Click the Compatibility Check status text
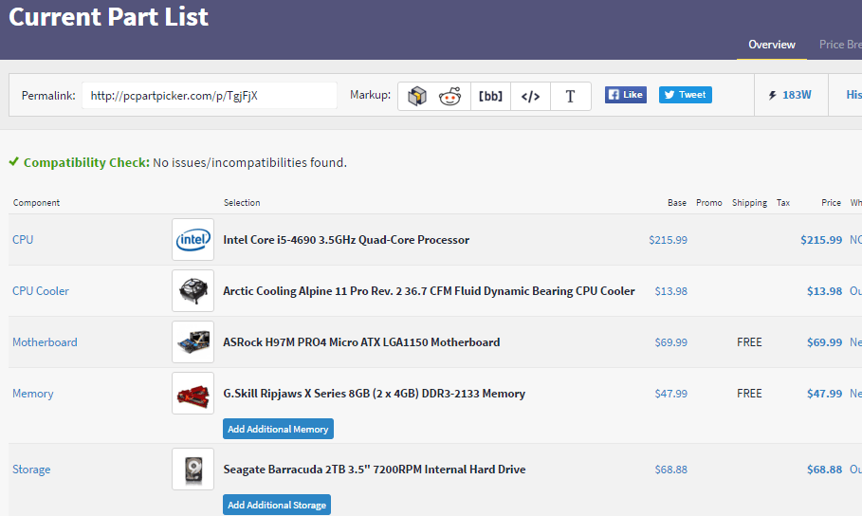Image resolution: width=862 pixels, height=516 pixels. tap(185, 162)
